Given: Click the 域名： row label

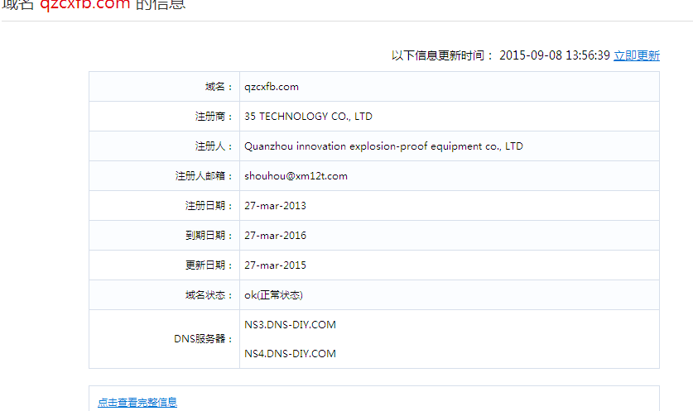Looking at the screenshot, I should point(219,87).
